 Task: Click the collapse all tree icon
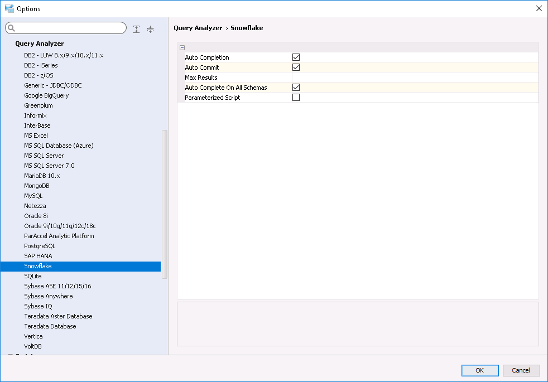tap(150, 29)
